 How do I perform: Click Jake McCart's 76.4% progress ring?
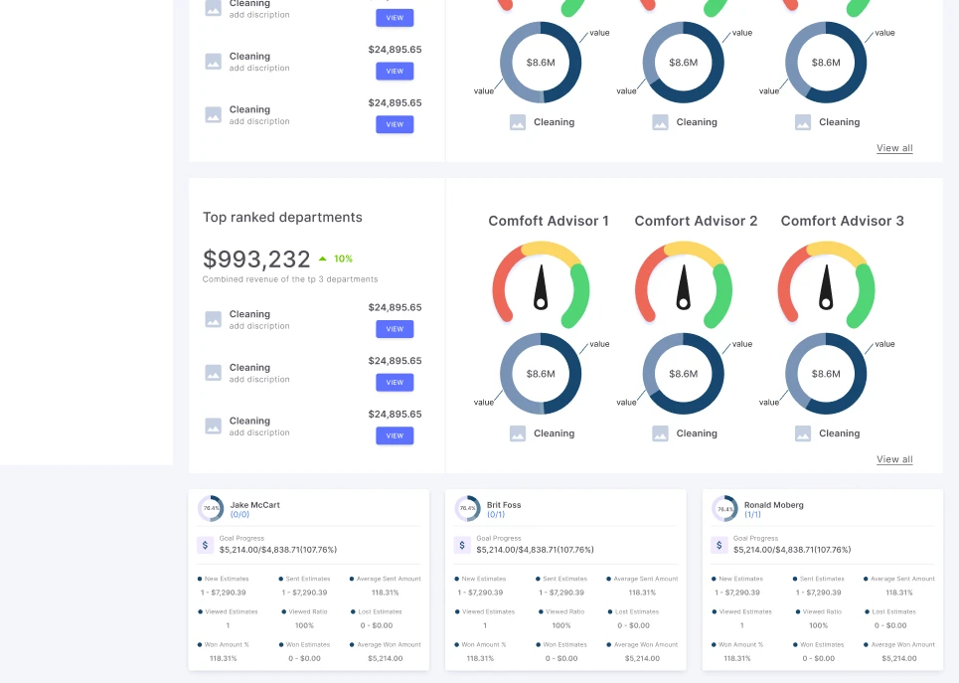(x=211, y=509)
